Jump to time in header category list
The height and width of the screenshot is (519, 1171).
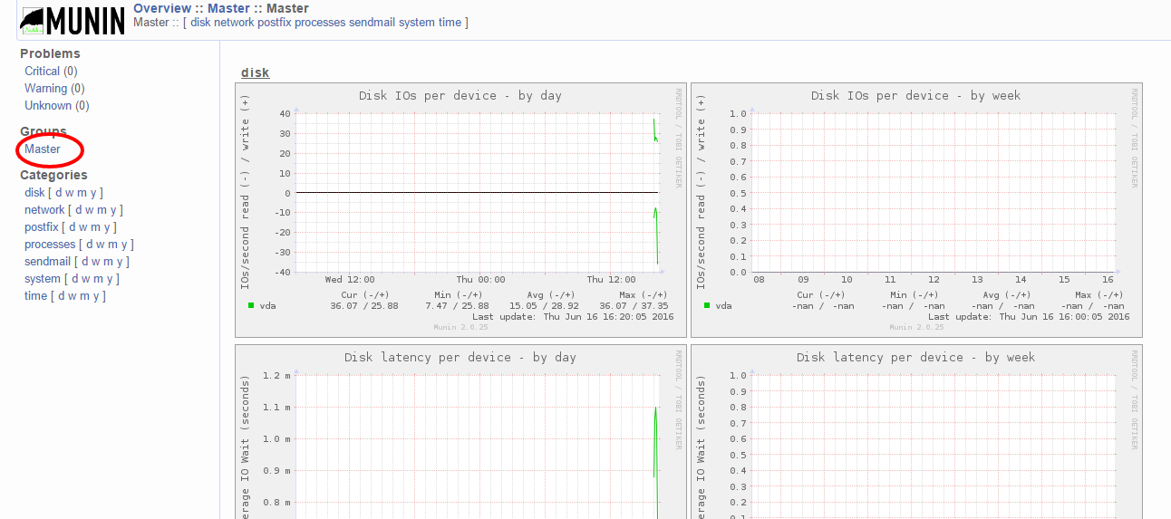point(450,23)
